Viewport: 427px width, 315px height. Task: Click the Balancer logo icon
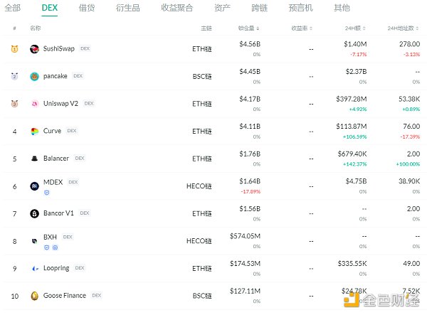[34, 159]
